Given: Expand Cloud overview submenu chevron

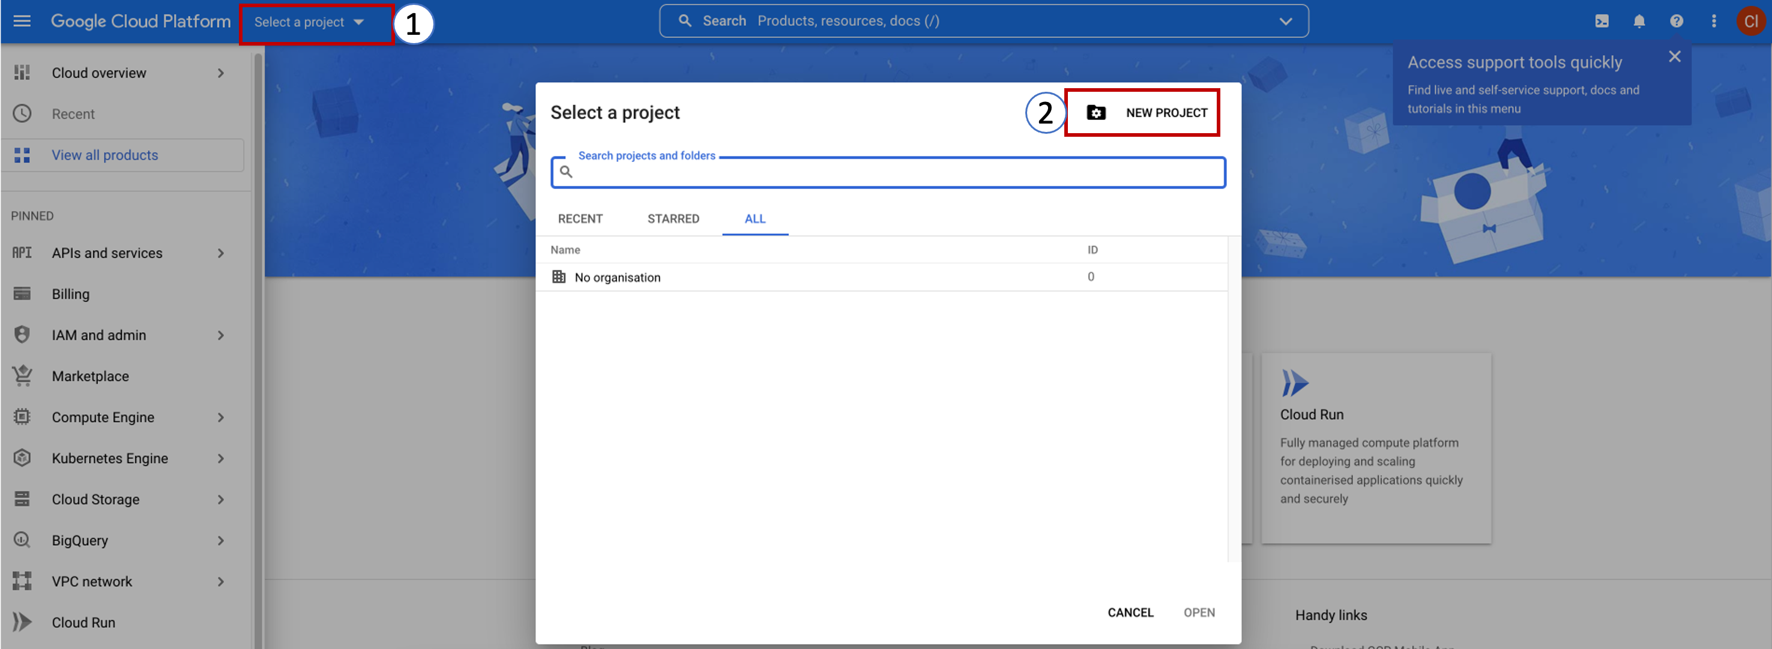Looking at the screenshot, I should click(x=221, y=73).
